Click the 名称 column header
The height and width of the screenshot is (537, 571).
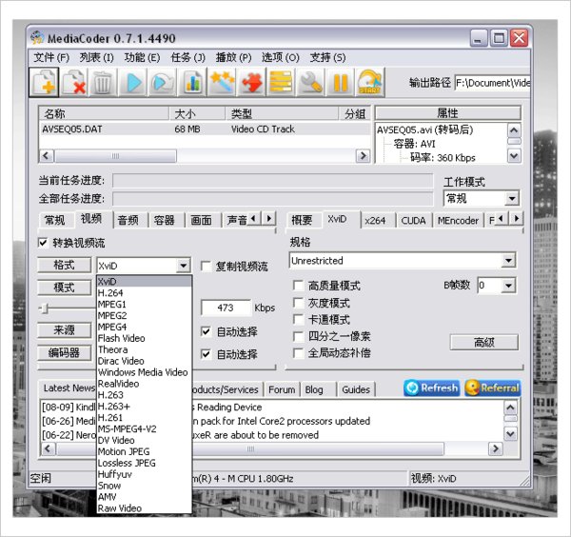pos(104,113)
